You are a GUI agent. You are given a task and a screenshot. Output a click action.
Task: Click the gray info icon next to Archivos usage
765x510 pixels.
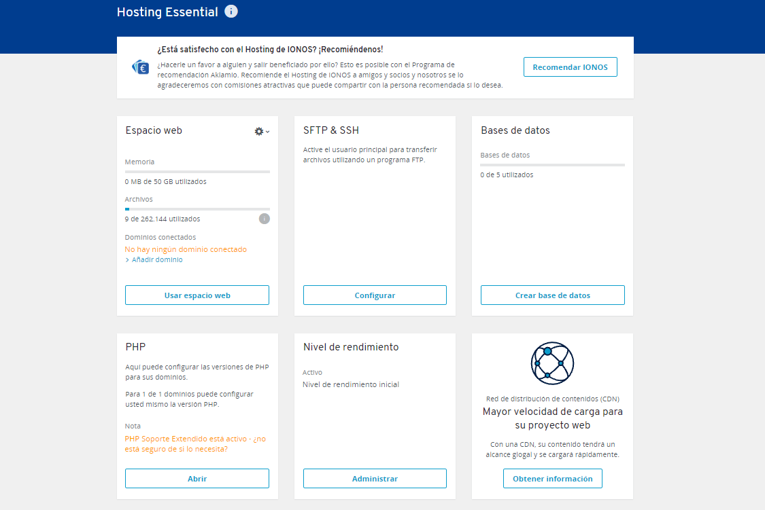(x=264, y=219)
